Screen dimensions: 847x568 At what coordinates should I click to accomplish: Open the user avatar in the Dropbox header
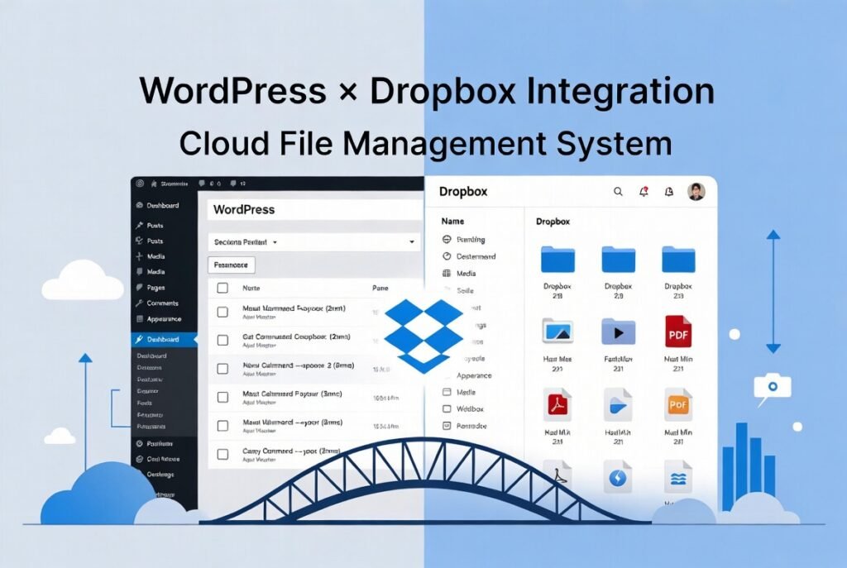[696, 191]
